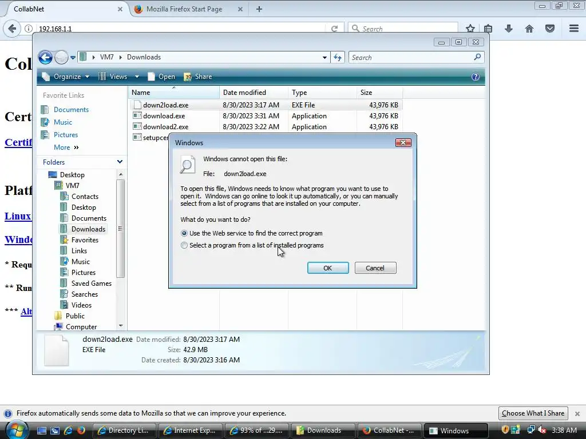Refresh the Downloads folder view
Viewport: 586px width, 439px height.
pos(338,58)
